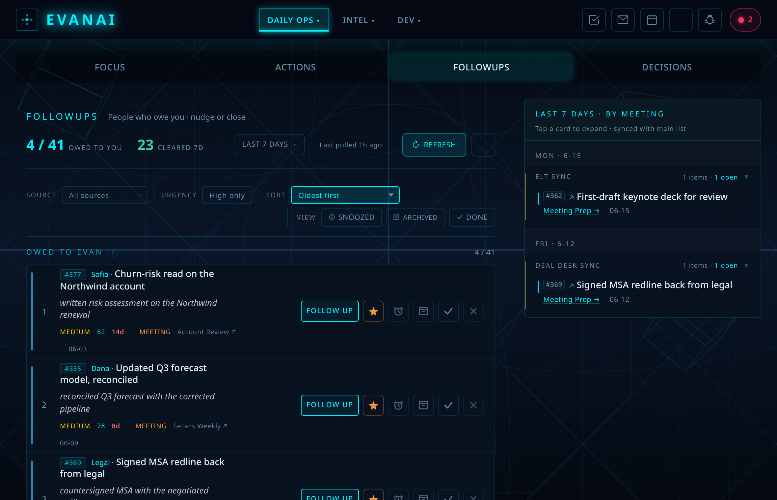This screenshot has height=500, width=777.
Task: Click the score '82' on item #377
Action: point(101,332)
